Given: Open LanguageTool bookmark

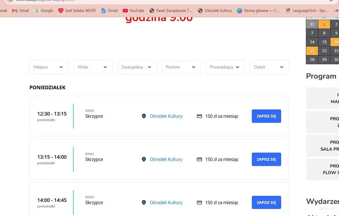Looking at the screenshot, I should [307, 11].
